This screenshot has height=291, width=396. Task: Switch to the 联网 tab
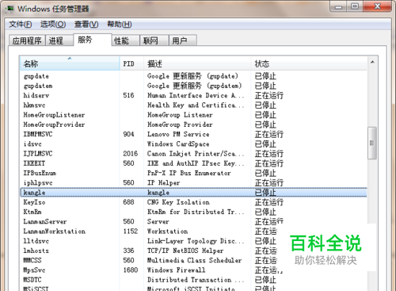click(154, 40)
